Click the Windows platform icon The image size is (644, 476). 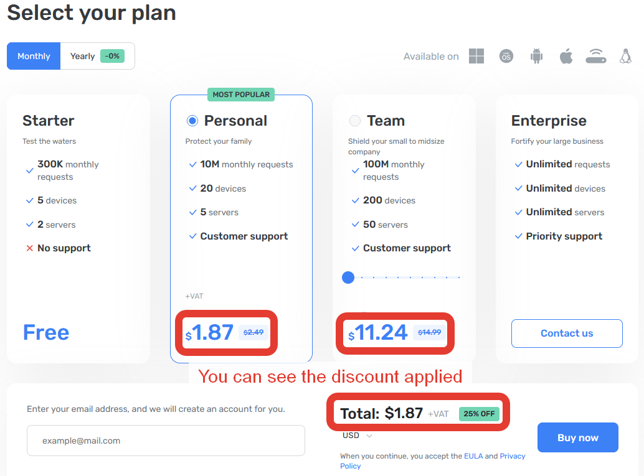pos(476,56)
